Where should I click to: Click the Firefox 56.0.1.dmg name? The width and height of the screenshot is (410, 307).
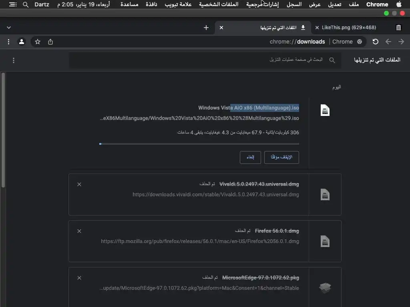(277, 231)
